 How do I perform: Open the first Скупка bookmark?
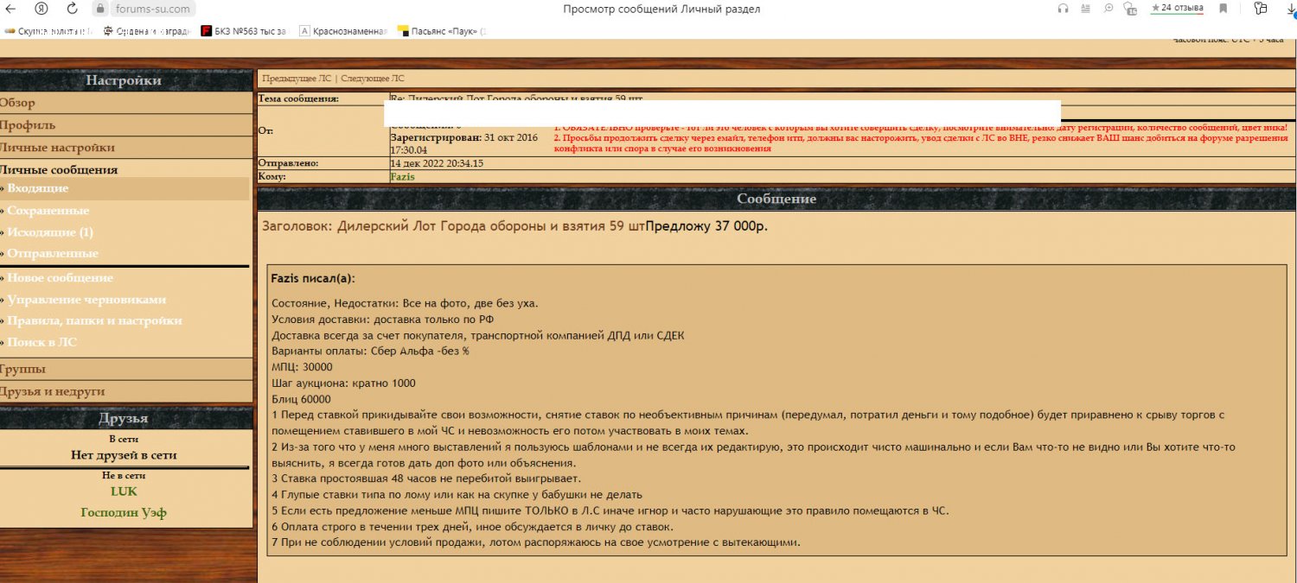click(47, 31)
